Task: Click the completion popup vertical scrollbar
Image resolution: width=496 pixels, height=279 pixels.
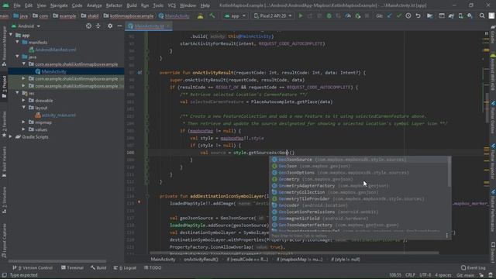Action: 449,171
